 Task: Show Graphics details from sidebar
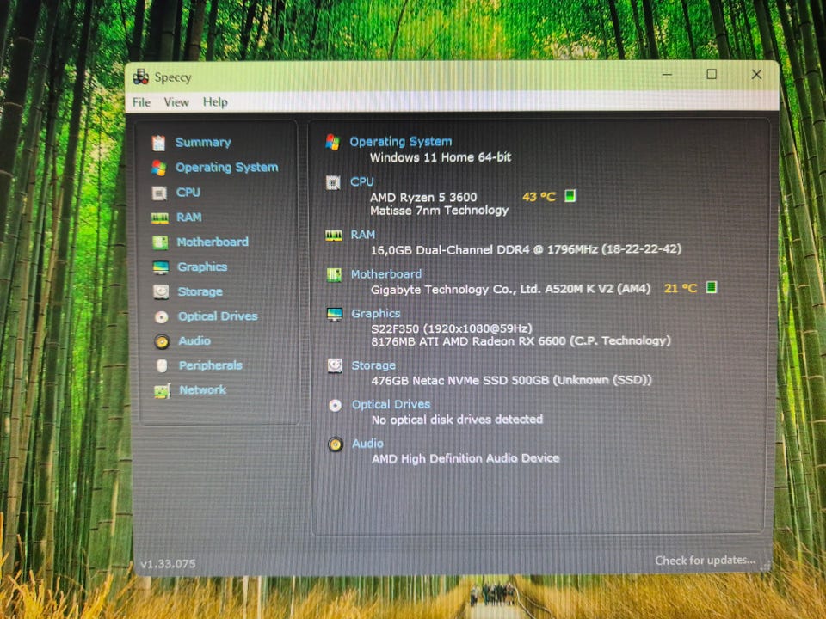pyautogui.click(x=202, y=267)
